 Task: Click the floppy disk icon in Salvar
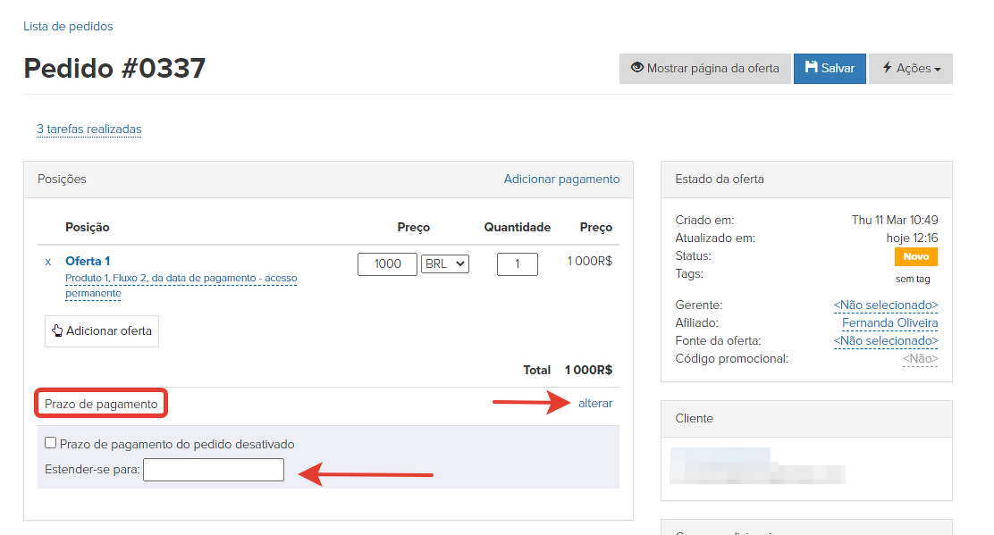(811, 68)
